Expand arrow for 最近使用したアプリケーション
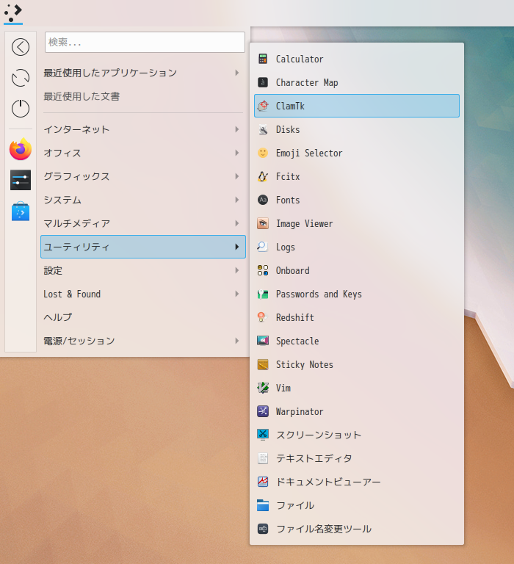Image resolution: width=514 pixels, height=564 pixels. click(237, 73)
